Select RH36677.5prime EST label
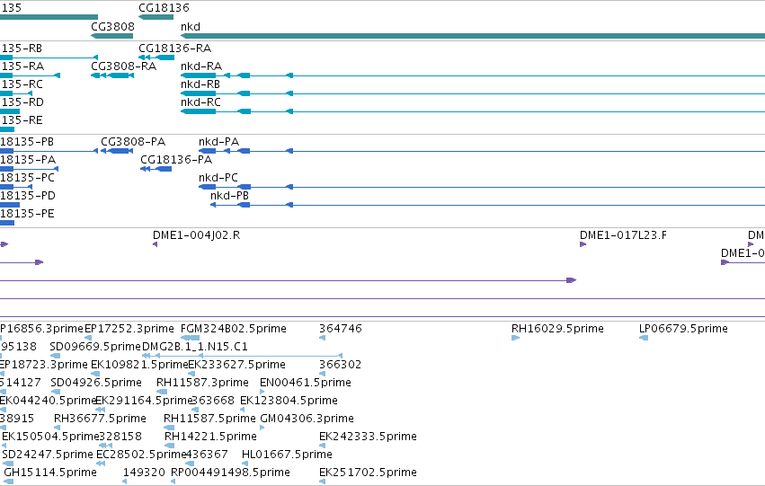 tap(100, 420)
